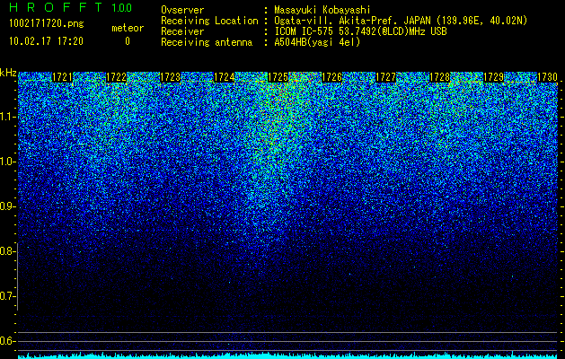Click the HROFFT 1.0.0 title text
565x359 pixels.
click(x=71, y=7)
